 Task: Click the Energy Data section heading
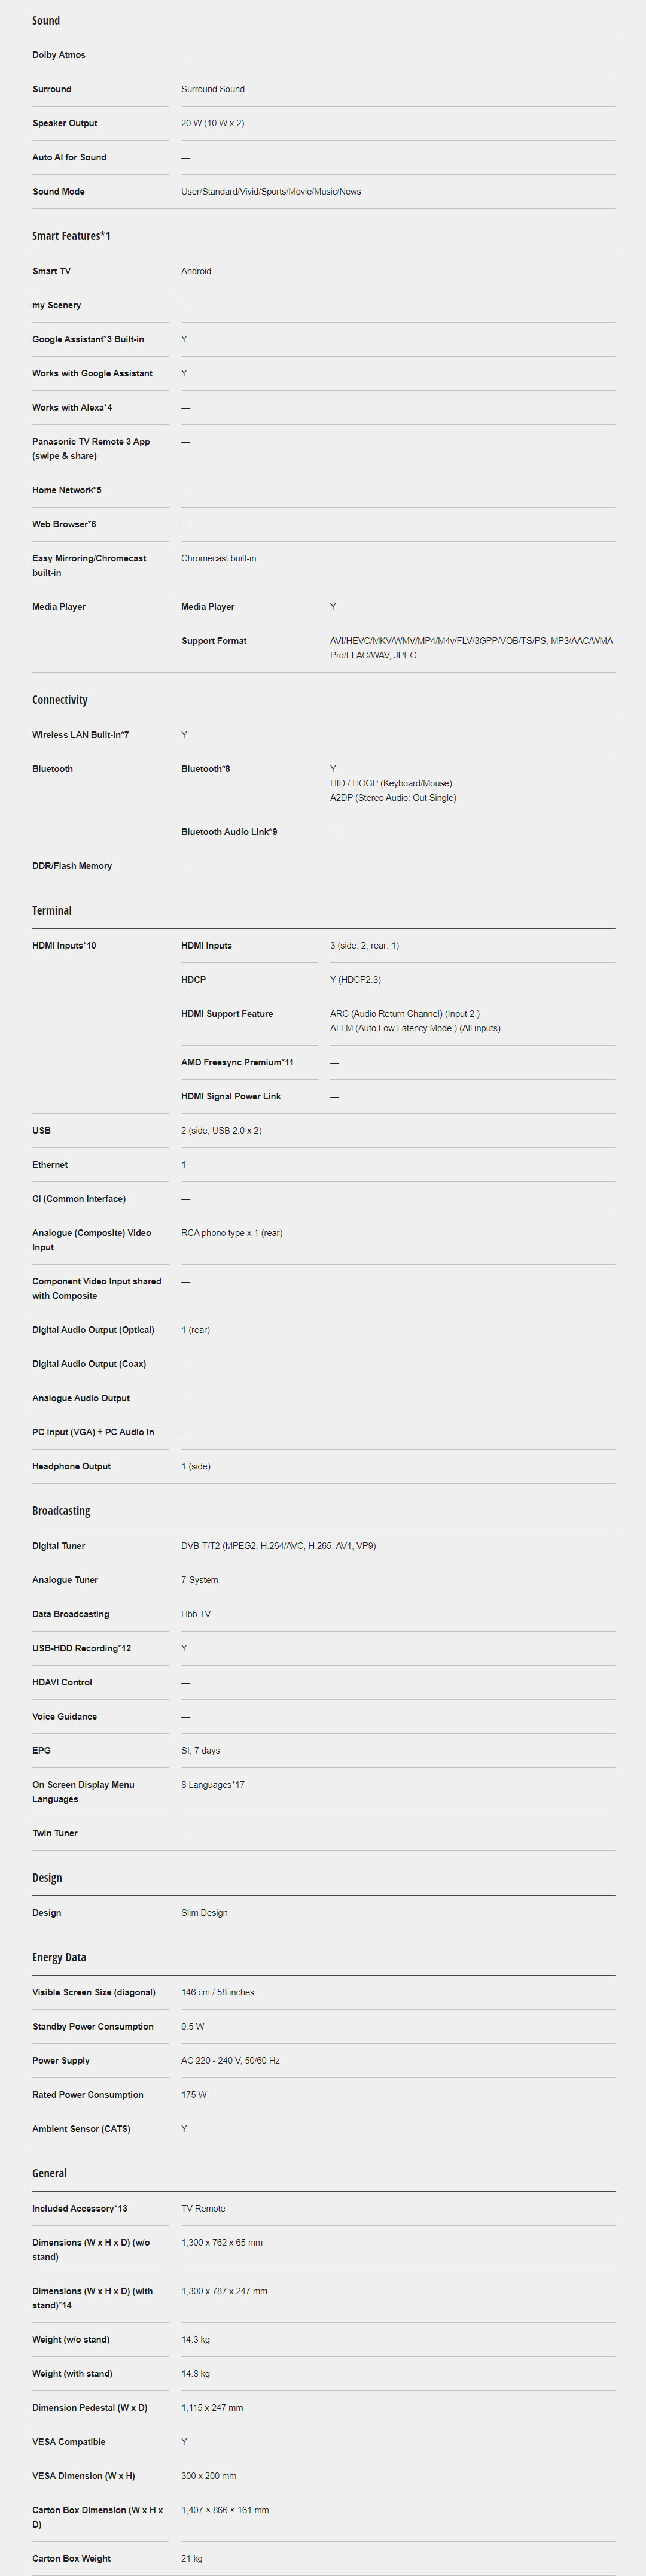59,1957
